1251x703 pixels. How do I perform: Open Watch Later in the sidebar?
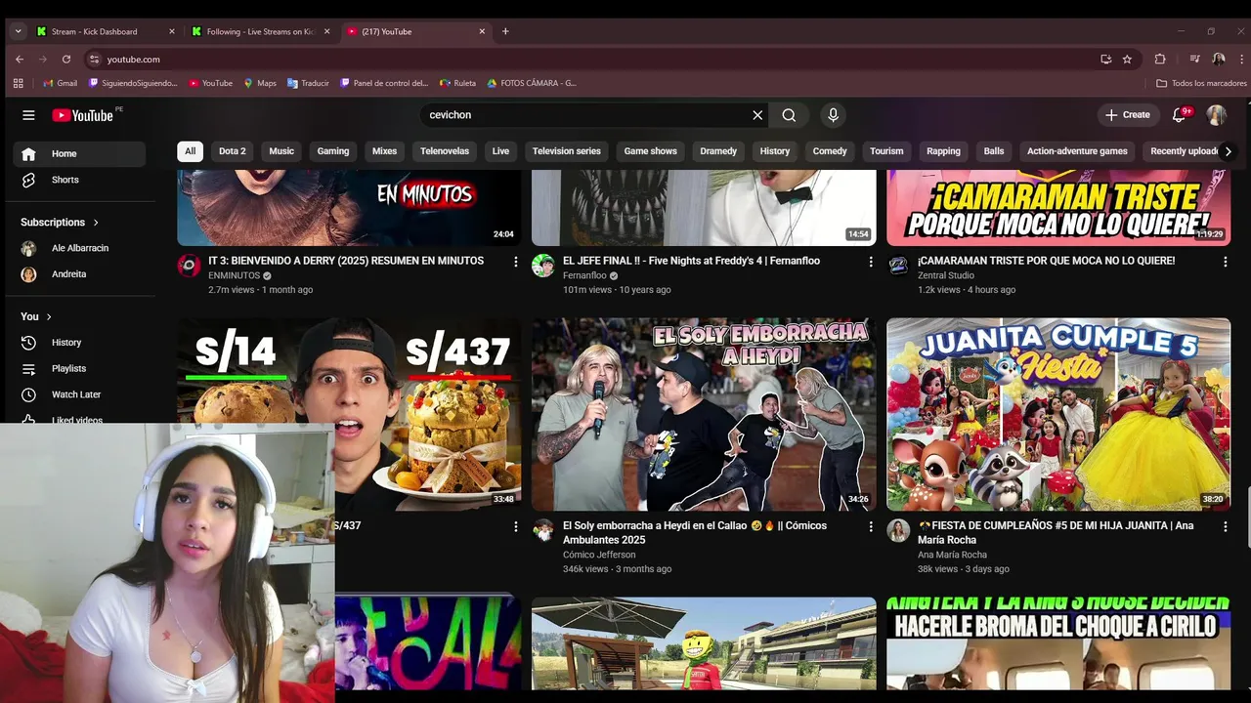[x=79, y=394]
